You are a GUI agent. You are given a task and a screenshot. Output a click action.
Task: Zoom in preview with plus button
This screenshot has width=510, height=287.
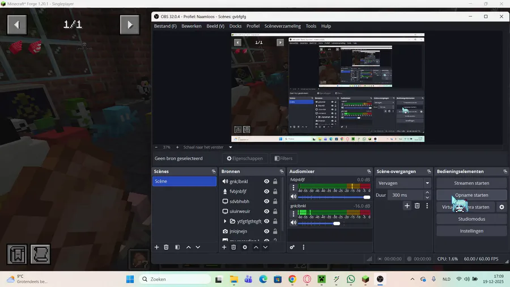177,147
